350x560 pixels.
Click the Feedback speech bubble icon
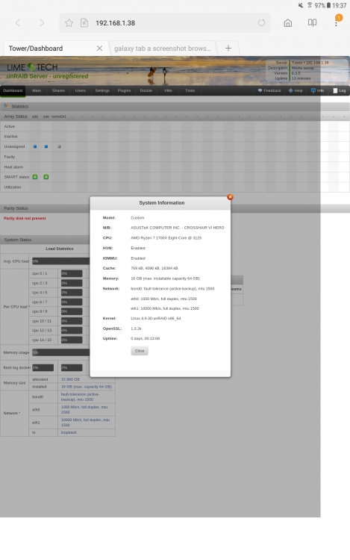coord(260,90)
